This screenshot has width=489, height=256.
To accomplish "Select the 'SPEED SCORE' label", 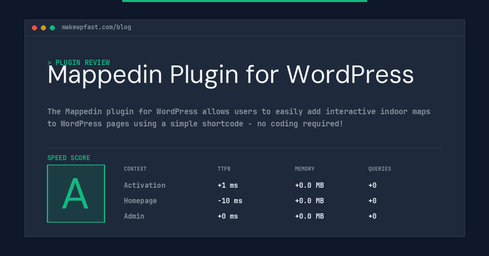I will point(69,158).
